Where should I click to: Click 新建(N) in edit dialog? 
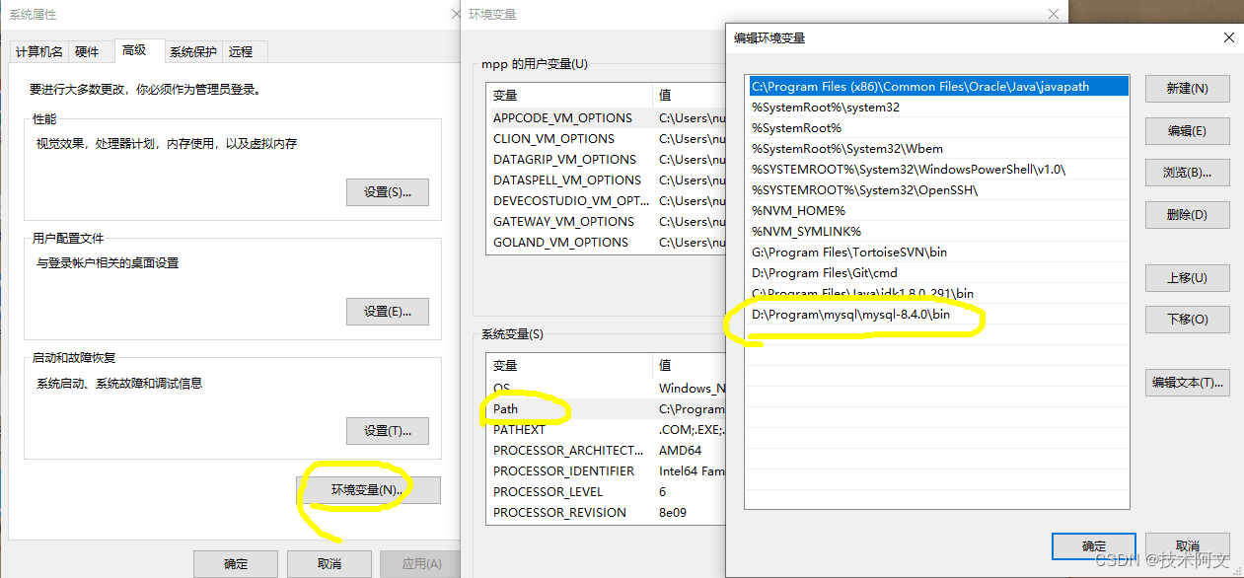point(1187,88)
